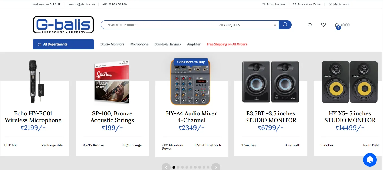Image resolution: width=383 pixels, height=170 pixels.
Task: Click the blue search magnifier button
Action: (285, 25)
